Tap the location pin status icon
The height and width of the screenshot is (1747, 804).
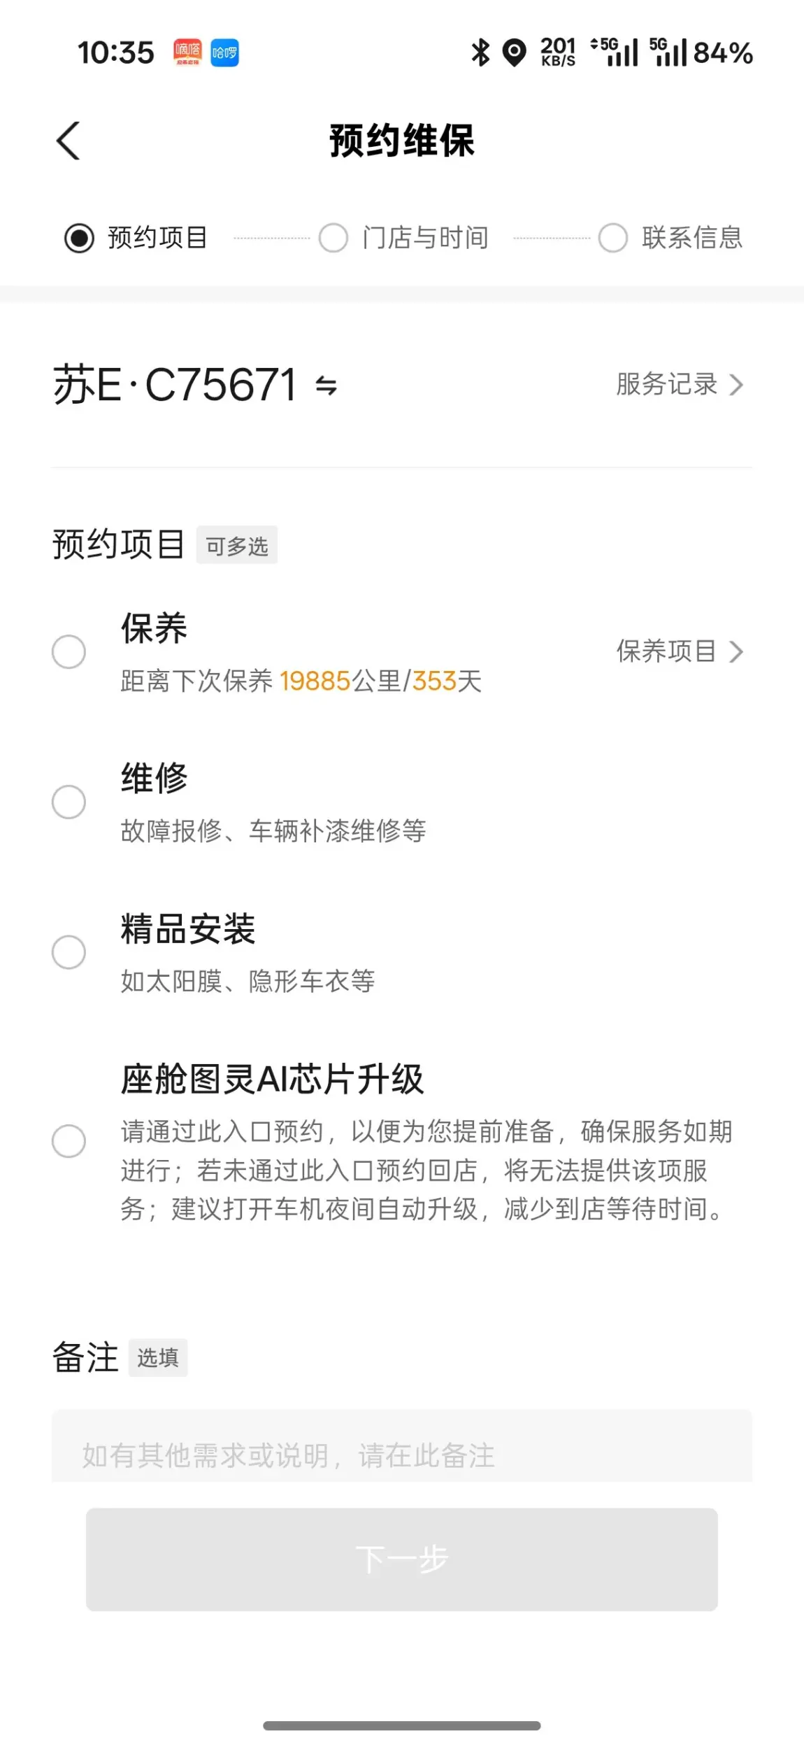pos(515,52)
